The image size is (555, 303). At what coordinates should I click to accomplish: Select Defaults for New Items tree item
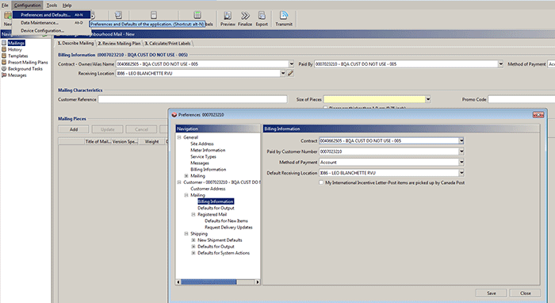coord(226,221)
